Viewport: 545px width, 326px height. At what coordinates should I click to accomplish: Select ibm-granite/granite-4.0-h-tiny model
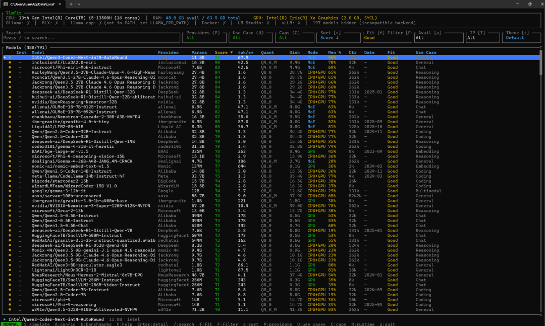[x=70, y=122]
